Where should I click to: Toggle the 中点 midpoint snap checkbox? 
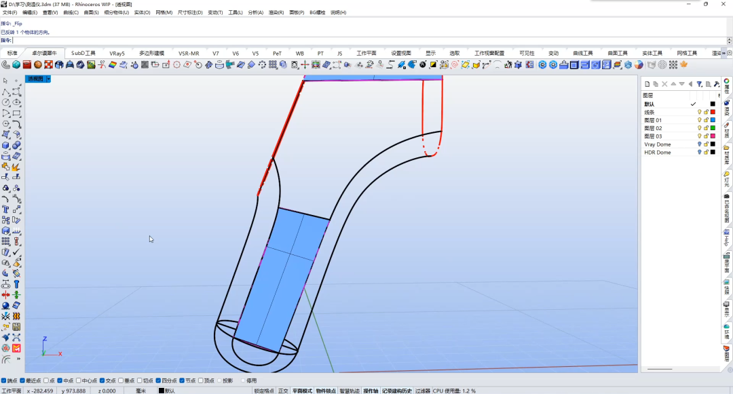click(60, 381)
